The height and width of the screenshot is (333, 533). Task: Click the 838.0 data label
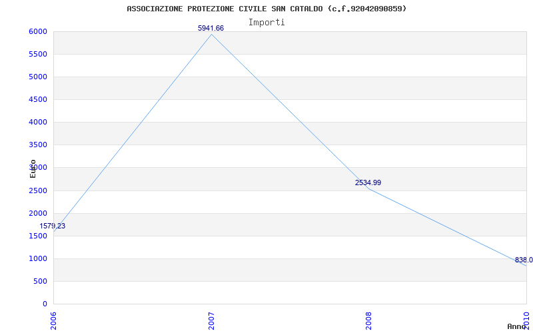pyautogui.click(x=524, y=260)
